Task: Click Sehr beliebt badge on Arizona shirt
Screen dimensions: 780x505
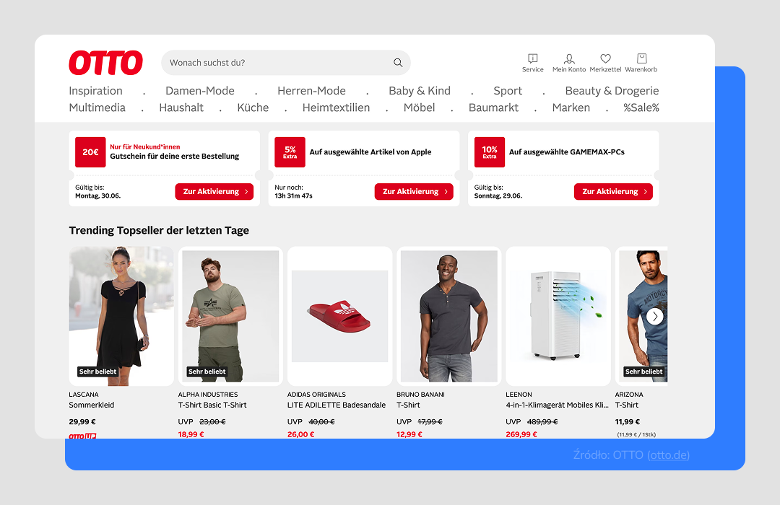Action: coord(643,372)
